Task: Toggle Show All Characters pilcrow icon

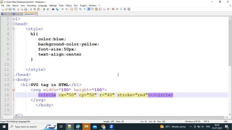Action: click(x=84, y=9)
